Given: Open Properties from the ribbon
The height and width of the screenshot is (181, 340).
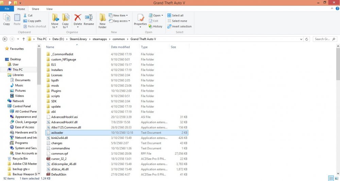Looking at the screenshot, I should [140, 19].
